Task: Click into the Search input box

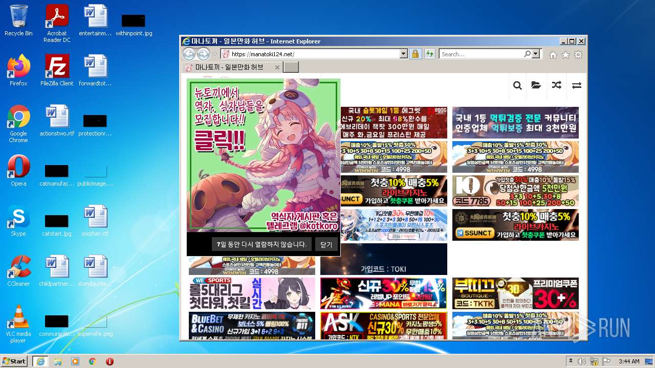Action: (481, 54)
